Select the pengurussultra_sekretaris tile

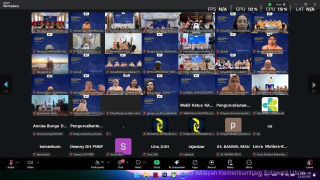pyautogui.click(x=160, y=105)
